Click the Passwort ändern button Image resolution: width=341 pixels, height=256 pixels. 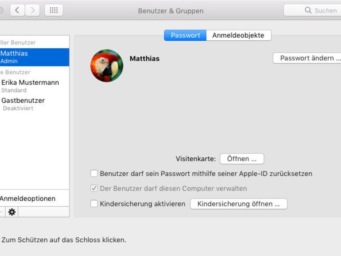pyautogui.click(x=307, y=58)
